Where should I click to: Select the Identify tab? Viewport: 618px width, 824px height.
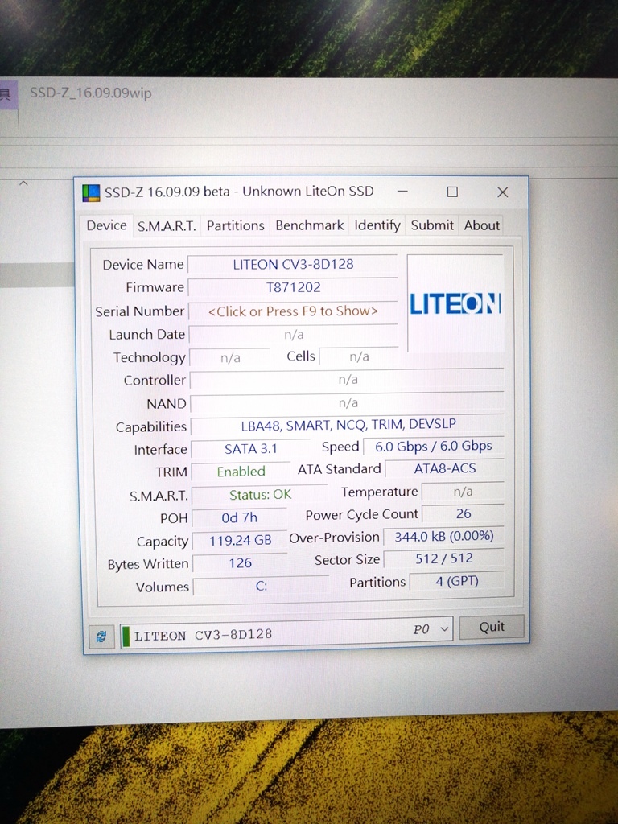[x=377, y=225]
